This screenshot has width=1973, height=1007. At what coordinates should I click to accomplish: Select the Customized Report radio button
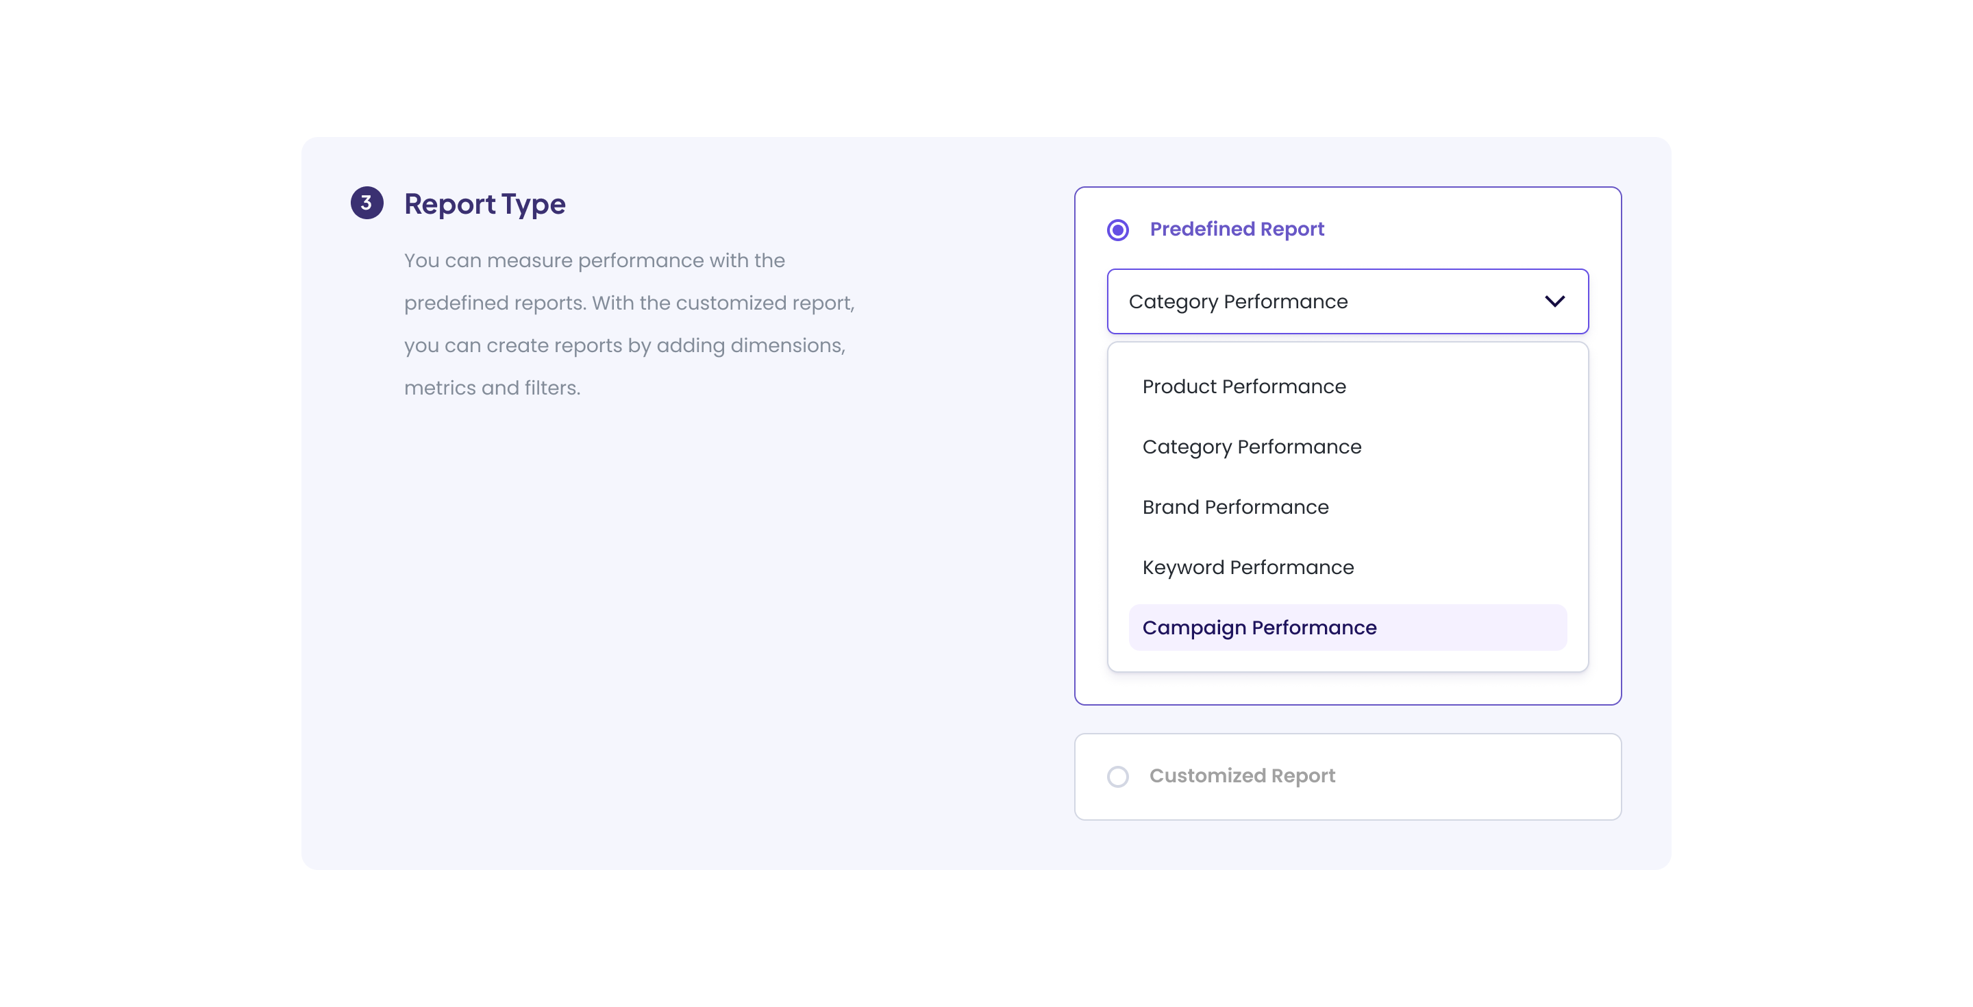point(1117,777)
